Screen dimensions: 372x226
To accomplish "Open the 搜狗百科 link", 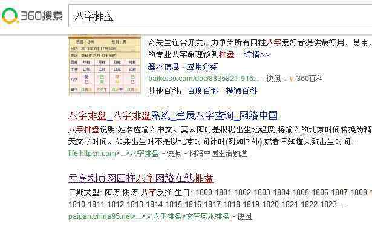I will [x=241, y=91].
